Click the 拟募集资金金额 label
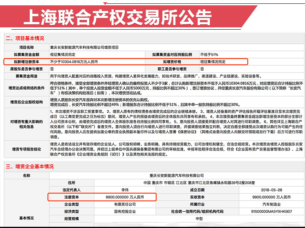305x228 pixels. click(26, 54)
